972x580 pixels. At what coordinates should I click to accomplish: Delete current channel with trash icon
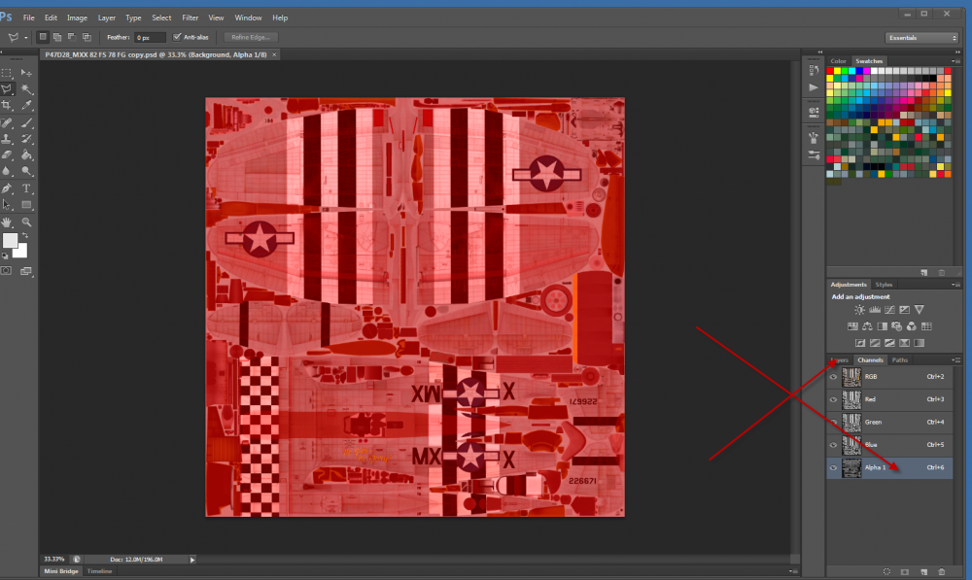coord(942,572)
